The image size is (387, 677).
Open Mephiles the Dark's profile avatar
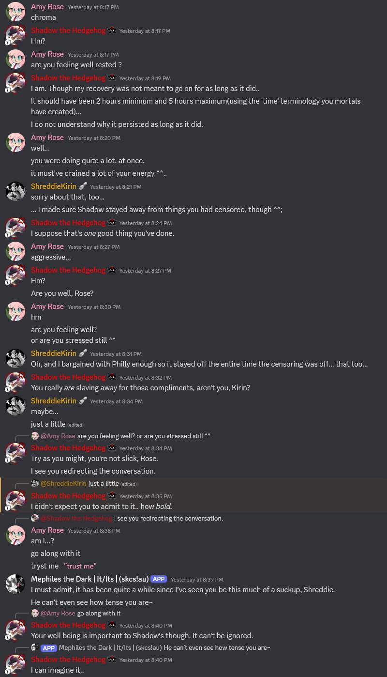(x=15, y=584)
